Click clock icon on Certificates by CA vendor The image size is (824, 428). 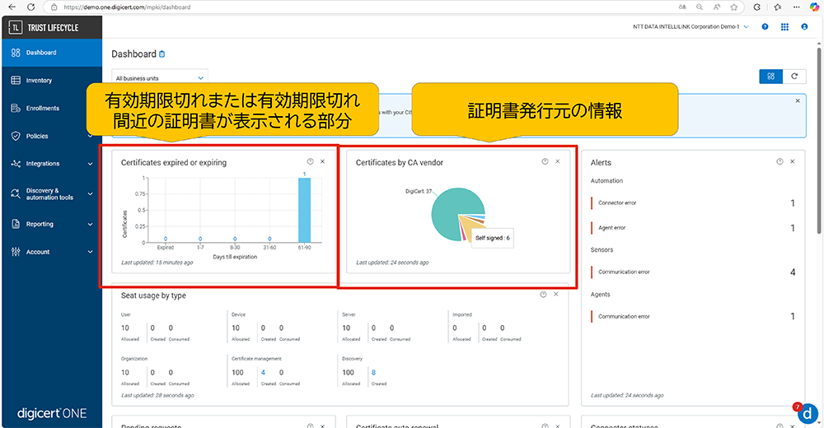click(x=545, y=162)
